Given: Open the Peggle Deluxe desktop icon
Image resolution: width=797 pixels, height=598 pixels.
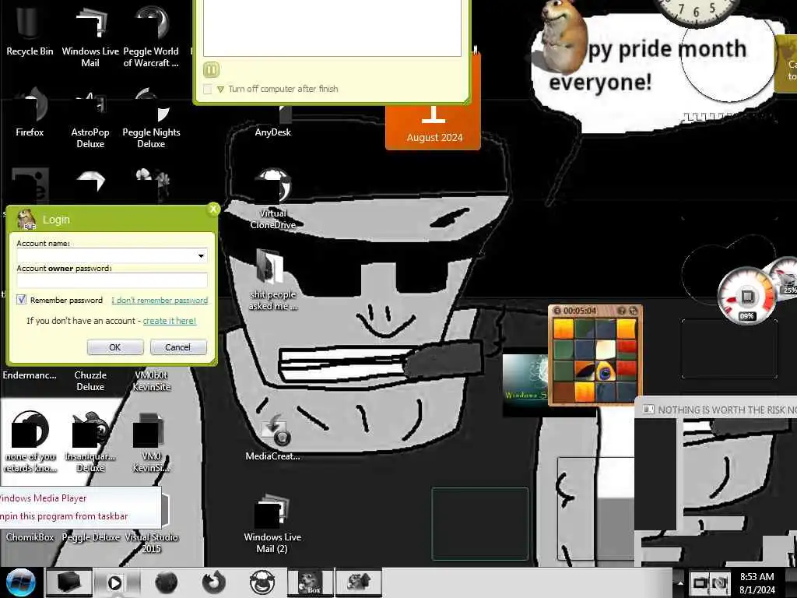Looking at the screenshot, I should coord(90,537).
